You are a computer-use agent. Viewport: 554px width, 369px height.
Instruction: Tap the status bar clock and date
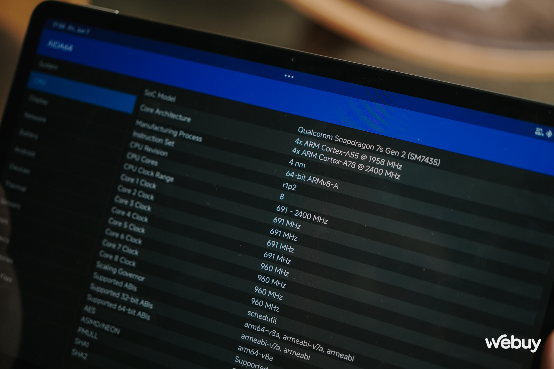71,28
